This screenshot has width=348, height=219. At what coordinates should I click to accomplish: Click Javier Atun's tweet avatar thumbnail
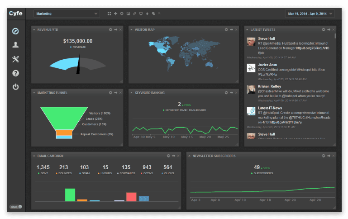click(251, 67)
